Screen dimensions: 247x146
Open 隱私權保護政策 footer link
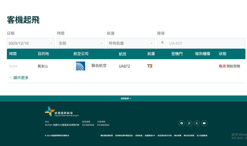pos(107,136)
